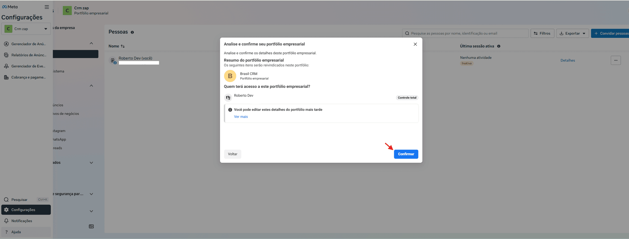This screenshot has width=629, height=239.
Task: Click the Pesquisar search item
Action: coord(26,199)
